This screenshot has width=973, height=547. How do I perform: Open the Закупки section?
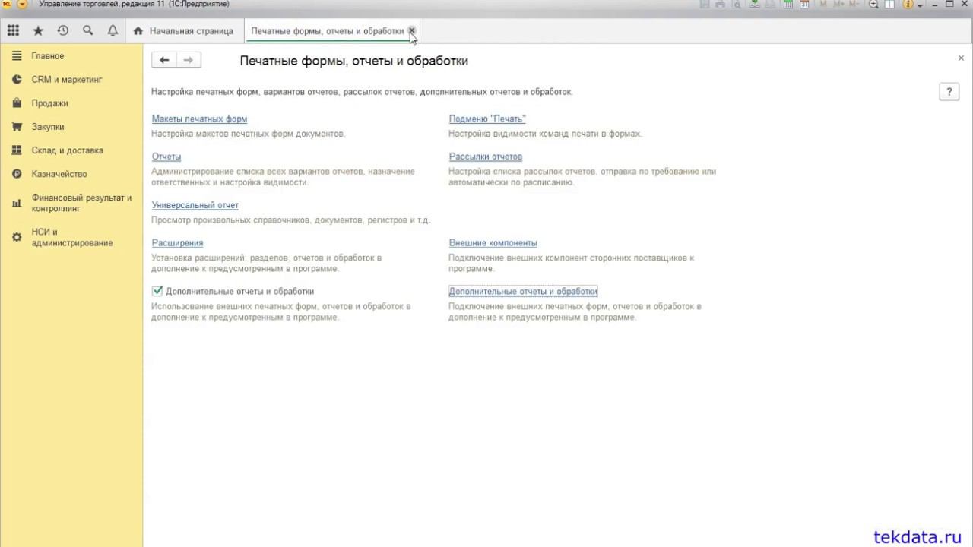(x=48, y=127)
